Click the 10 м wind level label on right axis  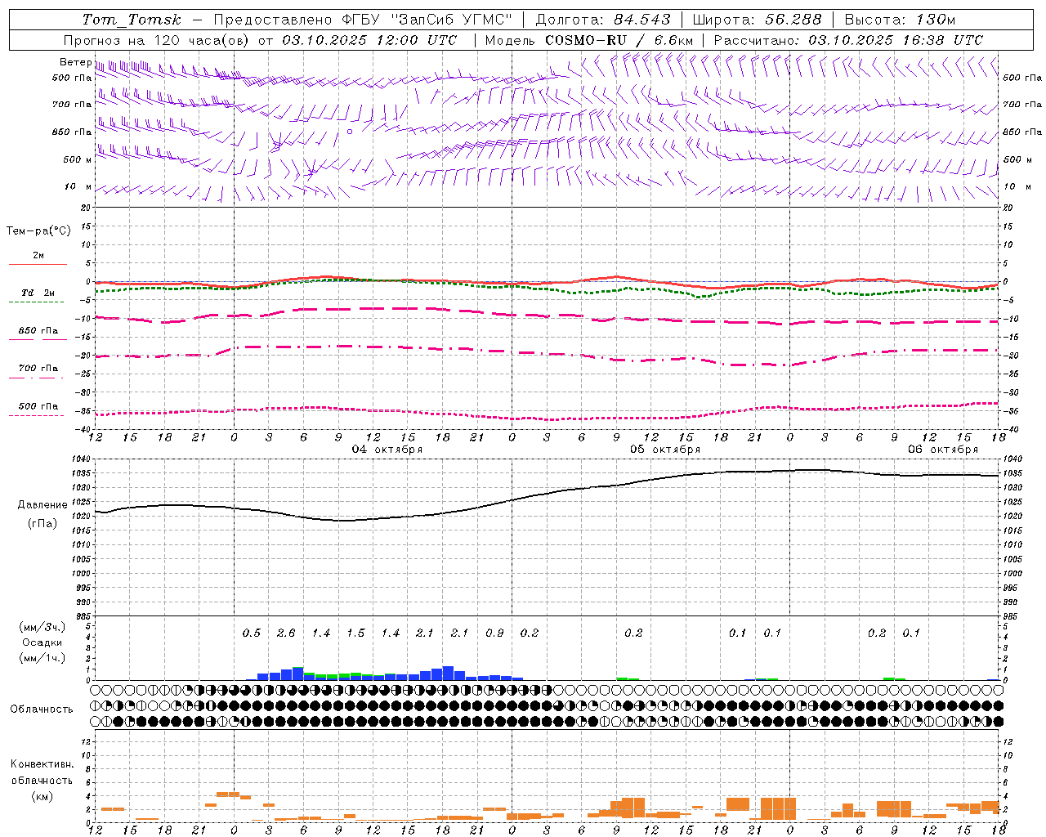click(x=1017, y=186)
